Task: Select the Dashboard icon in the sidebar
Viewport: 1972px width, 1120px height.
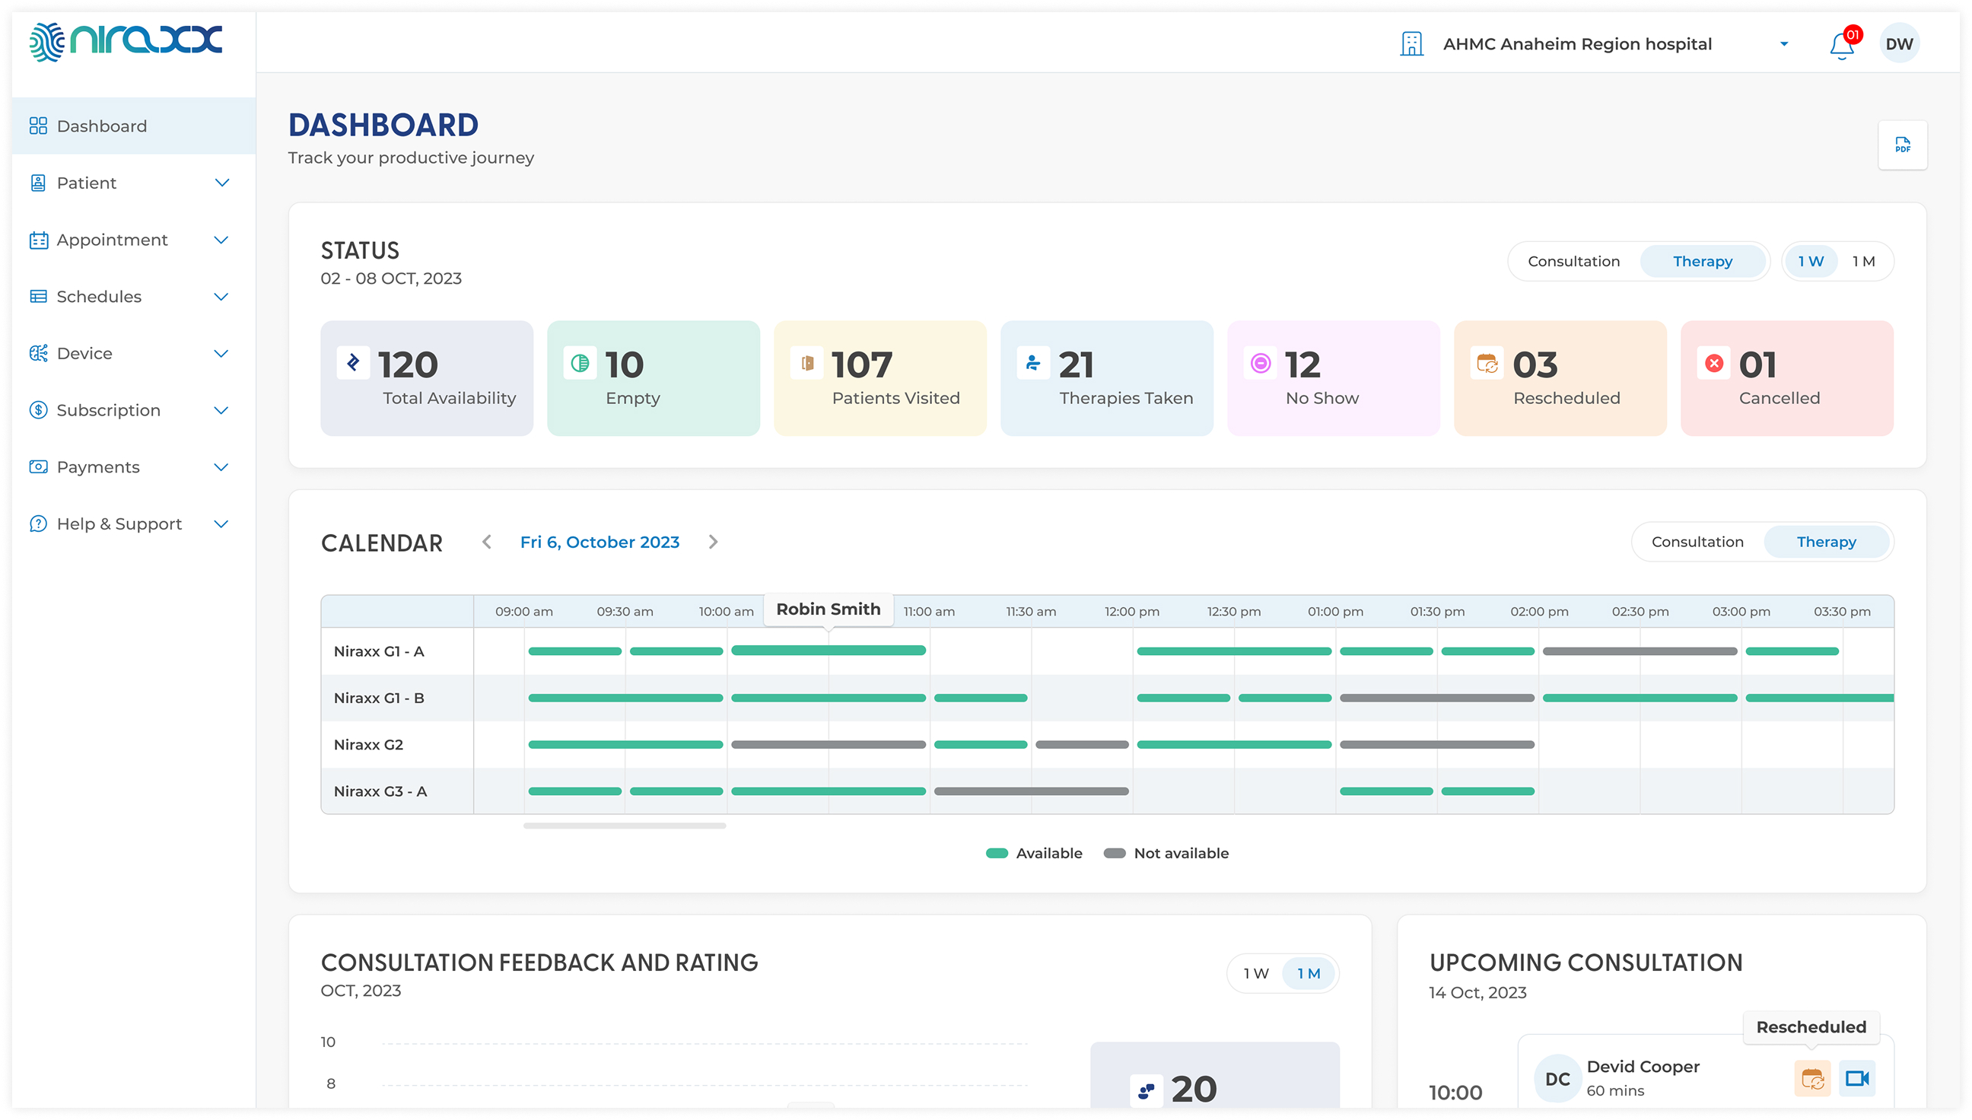Action: tap(39, 126)
